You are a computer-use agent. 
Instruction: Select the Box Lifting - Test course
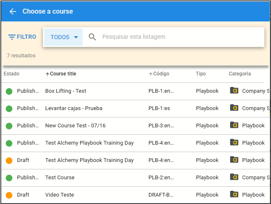click(66, 91)
